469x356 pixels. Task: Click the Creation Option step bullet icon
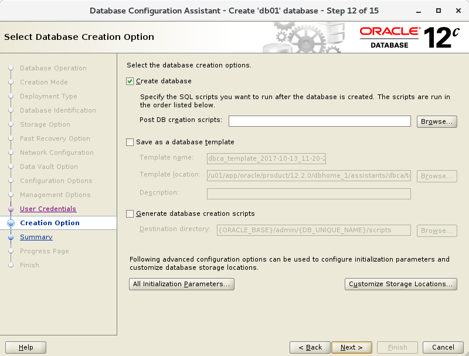pyautogui.click(x=11, y=223)
